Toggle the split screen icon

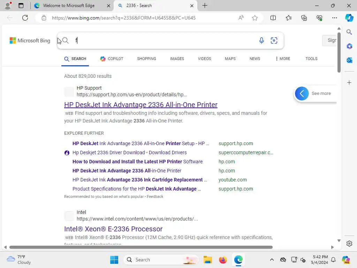[x=273, y=18]
